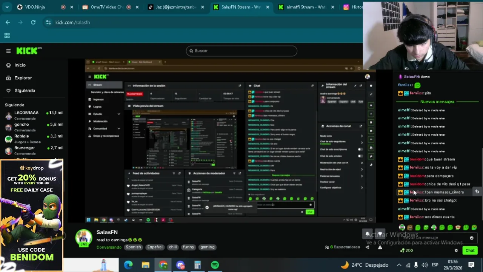This screenshot has height=272, width=483.
Task: Click the Spanish tag
Action: pyautogui.click(x=133, y=247)
